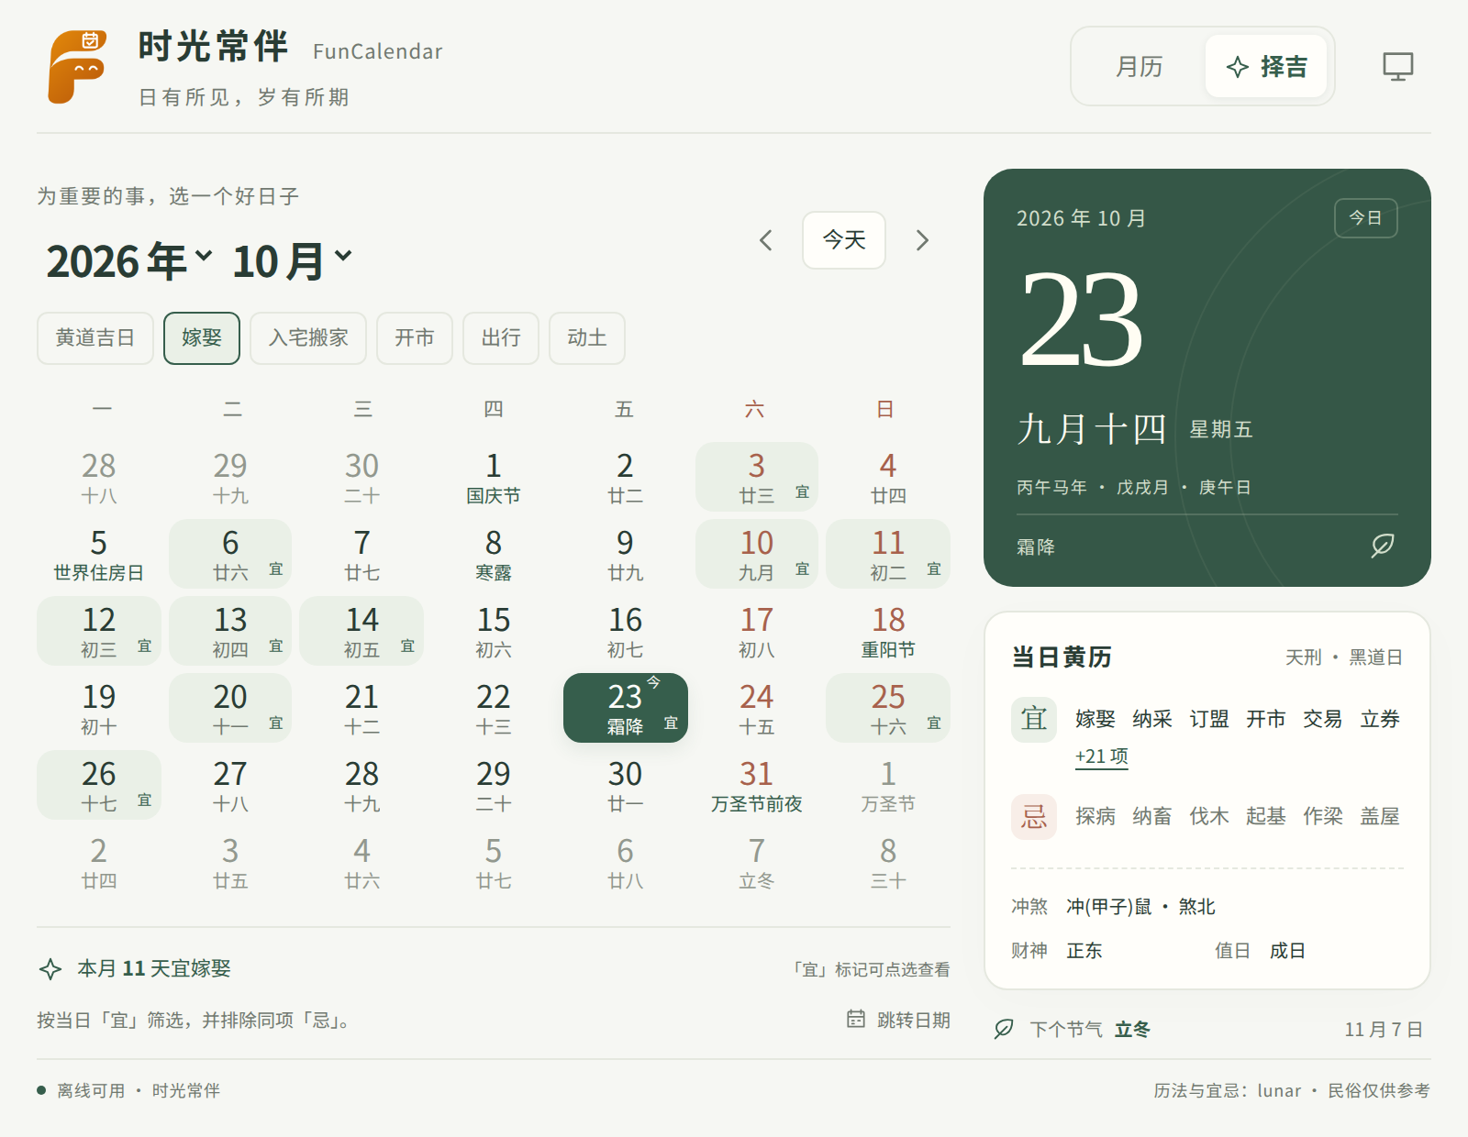The image size is (1468, 1137).
Task: Click the 离线可用 · 时光常伴 status text
Action: point(139,1090)
